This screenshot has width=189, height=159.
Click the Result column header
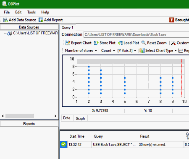coord(145,136)
